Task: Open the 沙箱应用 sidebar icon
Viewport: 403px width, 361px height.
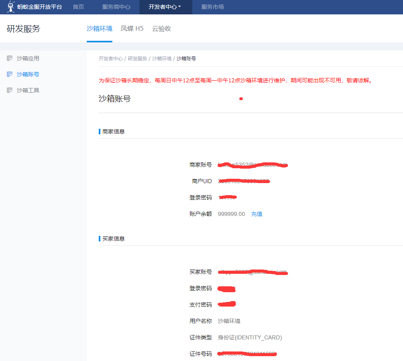Action: coord(10,58)
